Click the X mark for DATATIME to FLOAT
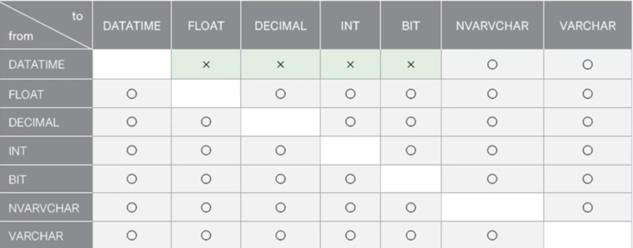Screen dimensions: 633x248 pyautogui.click(x=206, y=65)
